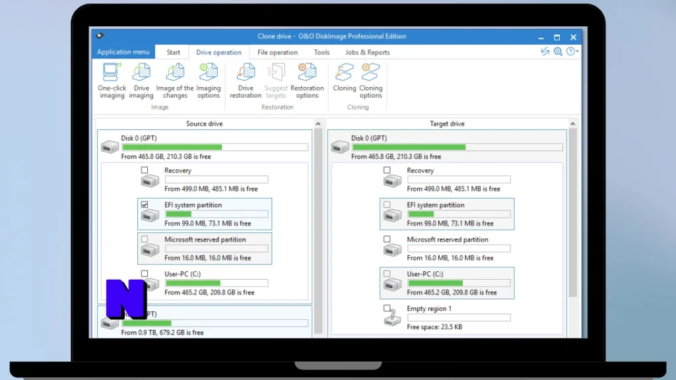The width and height of the screenshot is (676, 380).
Task: Minimize the DiskImage window
Action: [541, 38]
